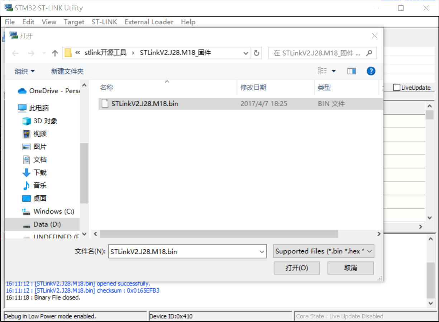Click the log panel scroll down arrow
The width and height of the screenshot is (439, 322).
431,303
